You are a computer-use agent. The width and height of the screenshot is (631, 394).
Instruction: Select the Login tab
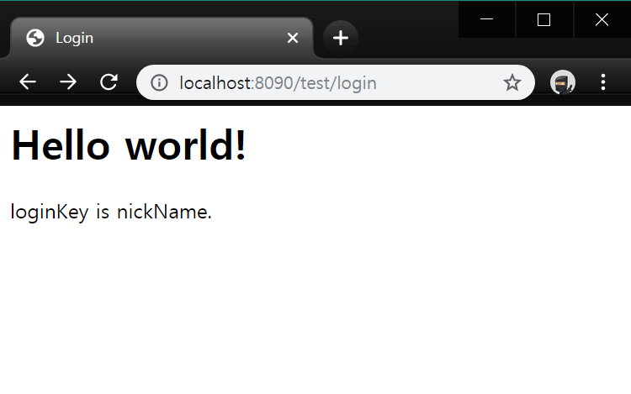coord(162,38)
